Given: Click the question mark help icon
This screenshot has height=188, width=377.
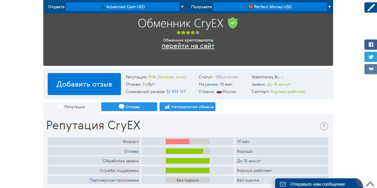Looking at the screenshot, I should tap(324, 126).
